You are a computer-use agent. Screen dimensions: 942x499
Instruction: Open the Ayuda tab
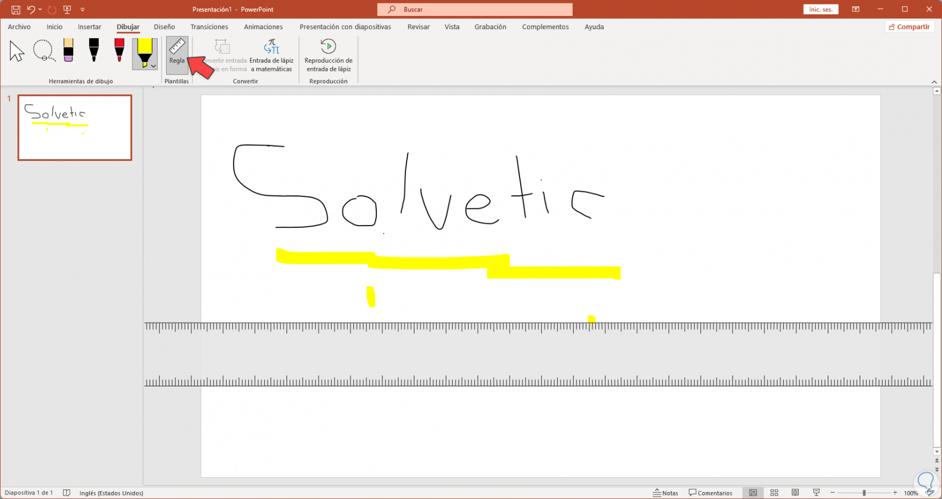[x=594, y=27]
